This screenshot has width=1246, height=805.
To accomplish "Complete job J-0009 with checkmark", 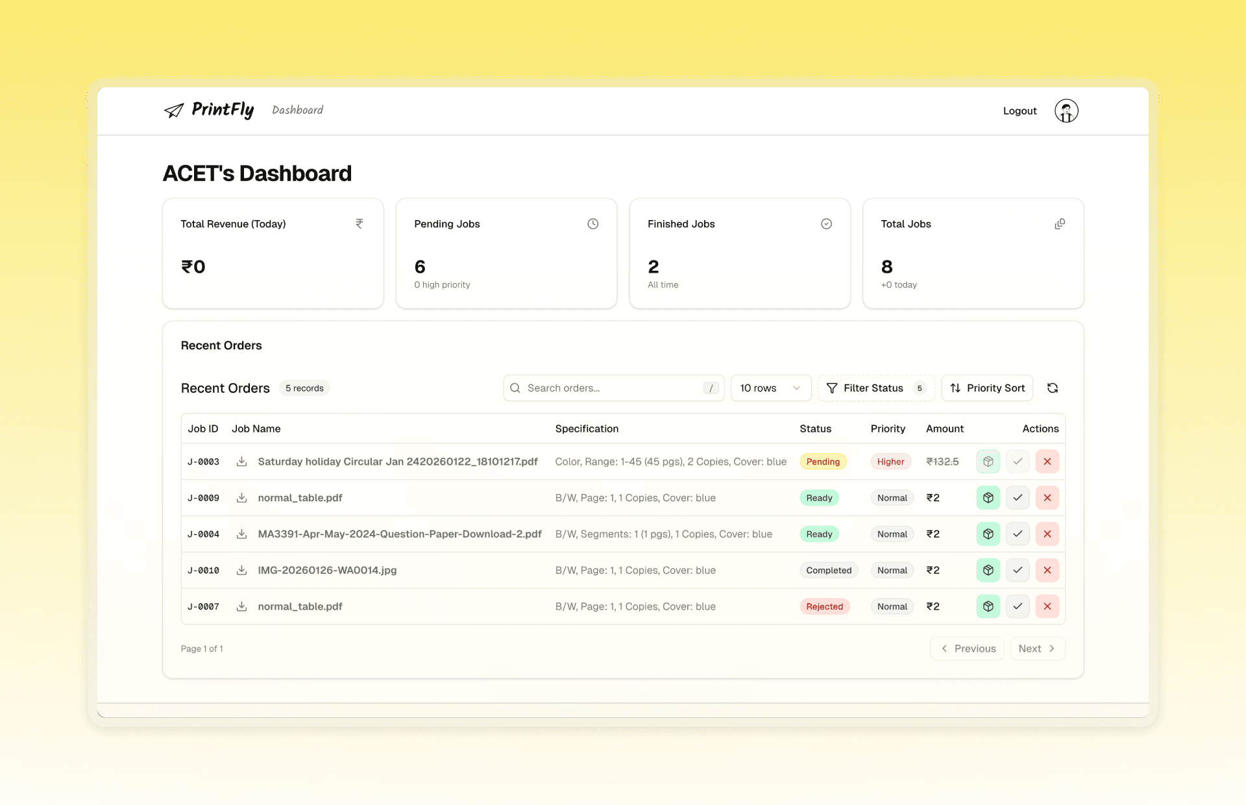I will coord(1018,498).
